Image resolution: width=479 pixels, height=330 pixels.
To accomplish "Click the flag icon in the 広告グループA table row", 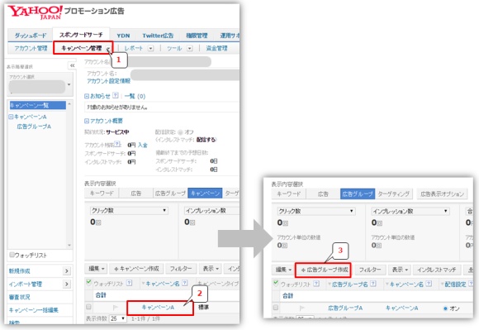I will click(x=301, y=308).
